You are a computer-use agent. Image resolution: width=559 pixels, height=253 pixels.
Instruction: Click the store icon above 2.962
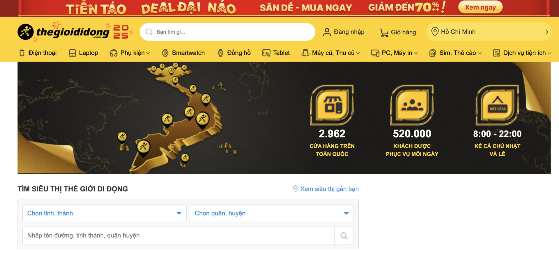332,105
